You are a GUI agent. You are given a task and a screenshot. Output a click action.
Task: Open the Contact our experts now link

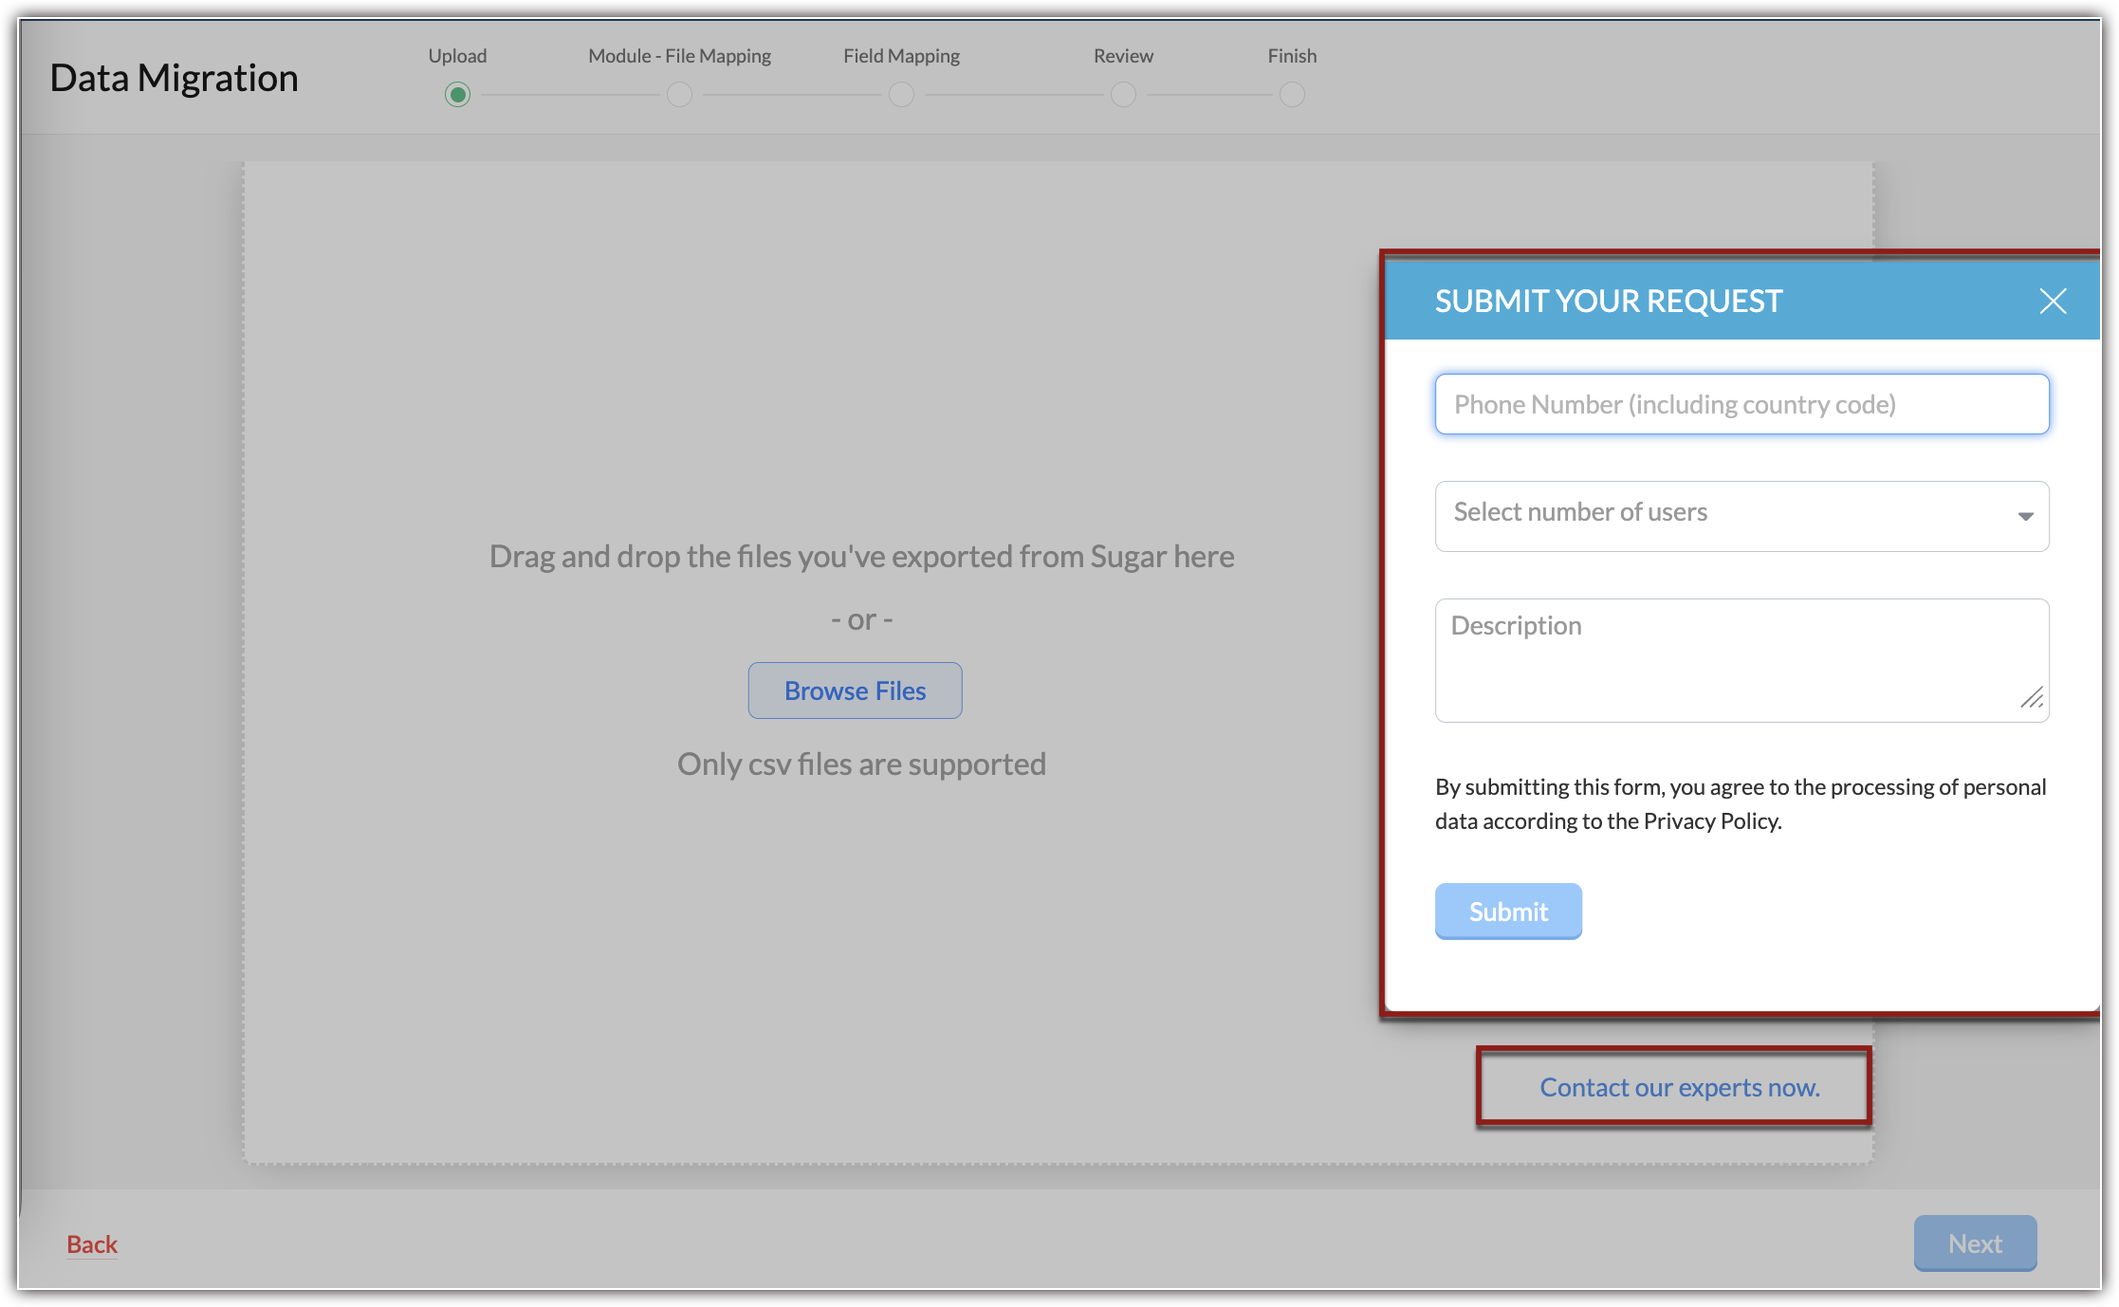click(1679, 1087)
